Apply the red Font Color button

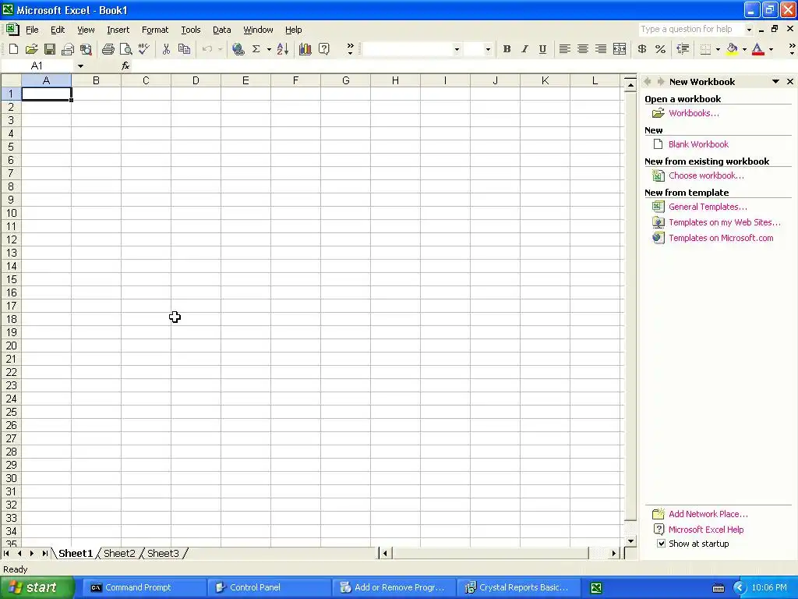point(757,49)
